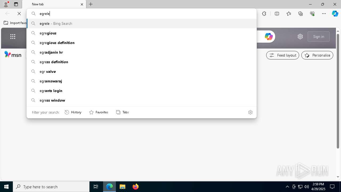Open network tray icon
Viewport: 341px width, 192px height.
(x=300, y=187)
